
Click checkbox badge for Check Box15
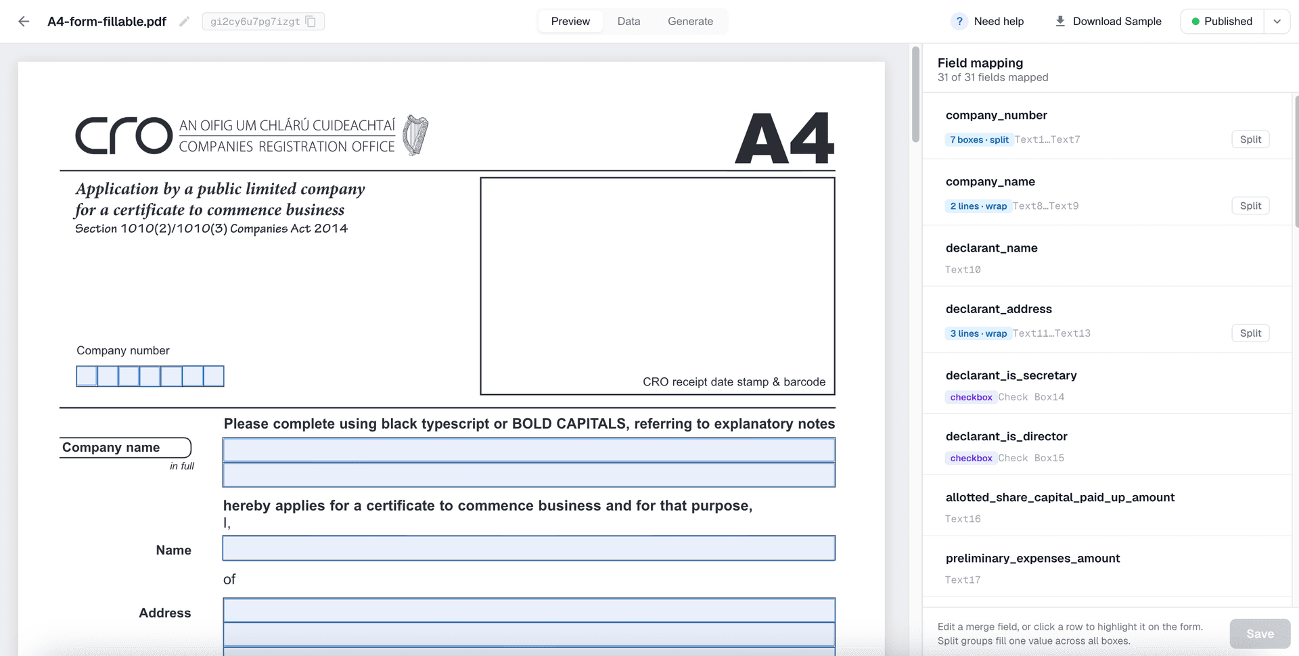[x=971, y=458]
